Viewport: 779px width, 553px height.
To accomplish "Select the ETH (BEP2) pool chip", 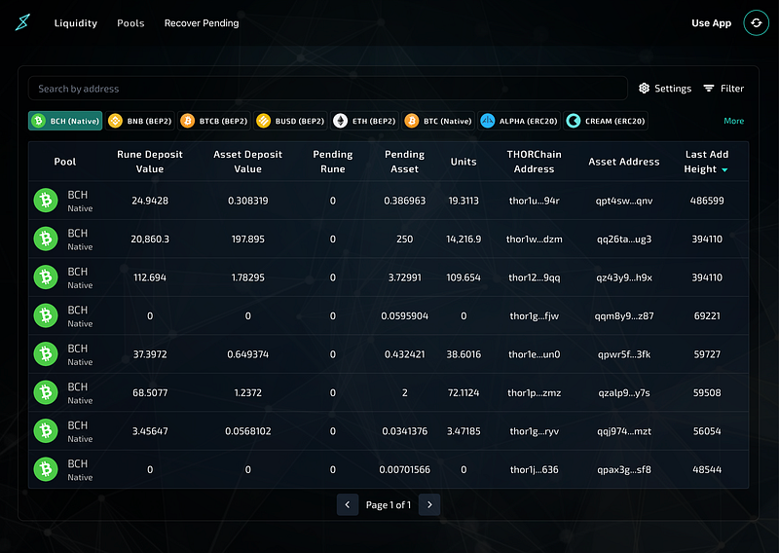I will click(x=364, y=121).
